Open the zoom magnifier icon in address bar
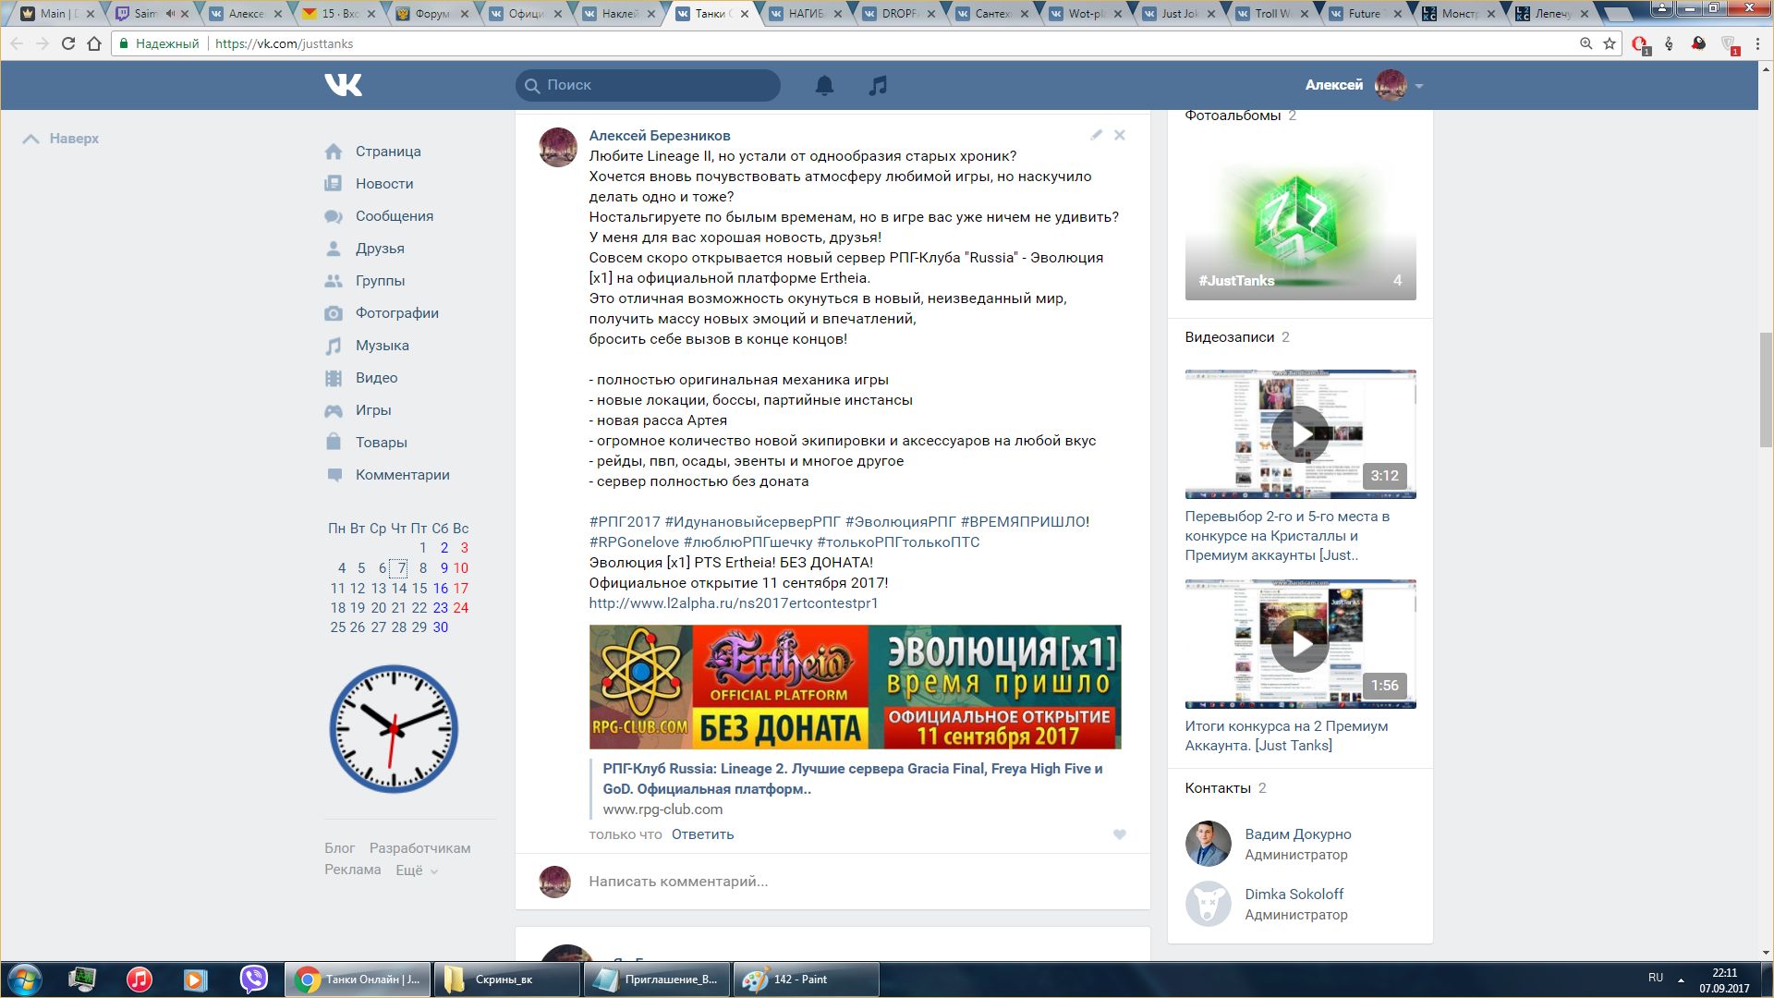Viewport: 1774px width, 998px height. click(x=1586, y=43)
